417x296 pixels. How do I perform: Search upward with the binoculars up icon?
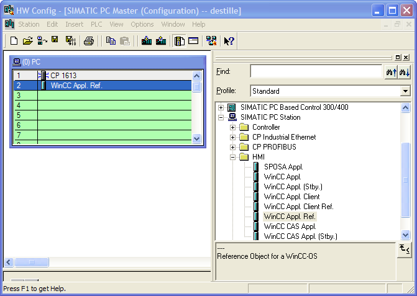[x=391, y=72]
